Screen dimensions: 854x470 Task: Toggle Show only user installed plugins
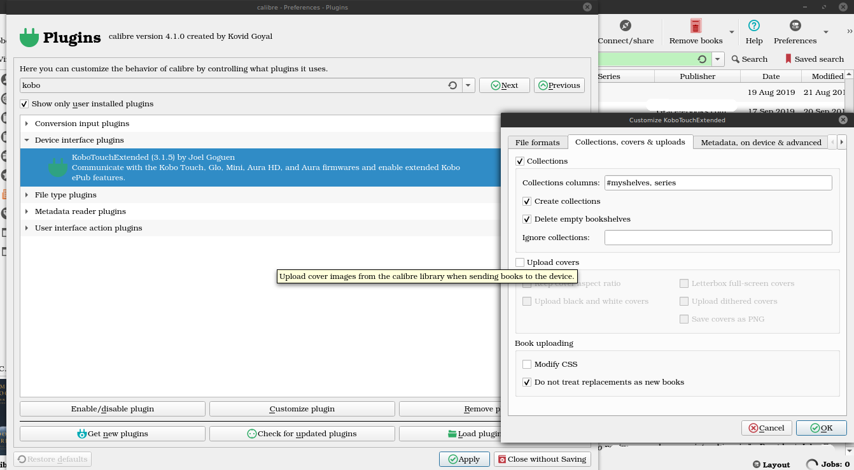[x=24, y=104]
